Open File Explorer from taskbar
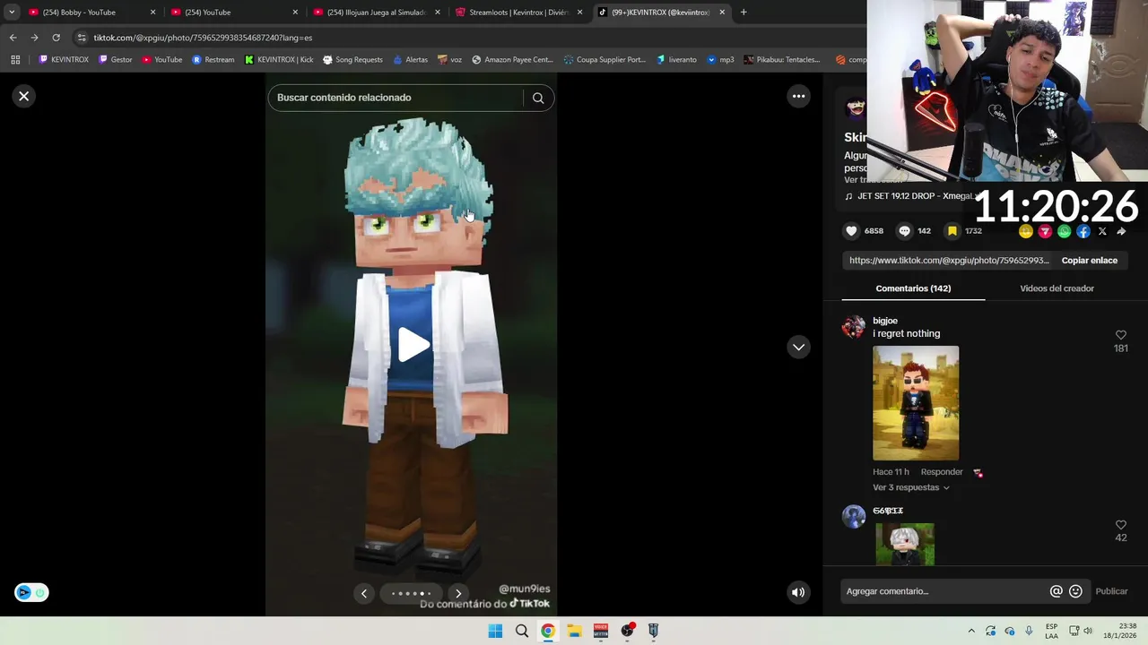Screen dimensions: 1148x645 pos(574,631)
